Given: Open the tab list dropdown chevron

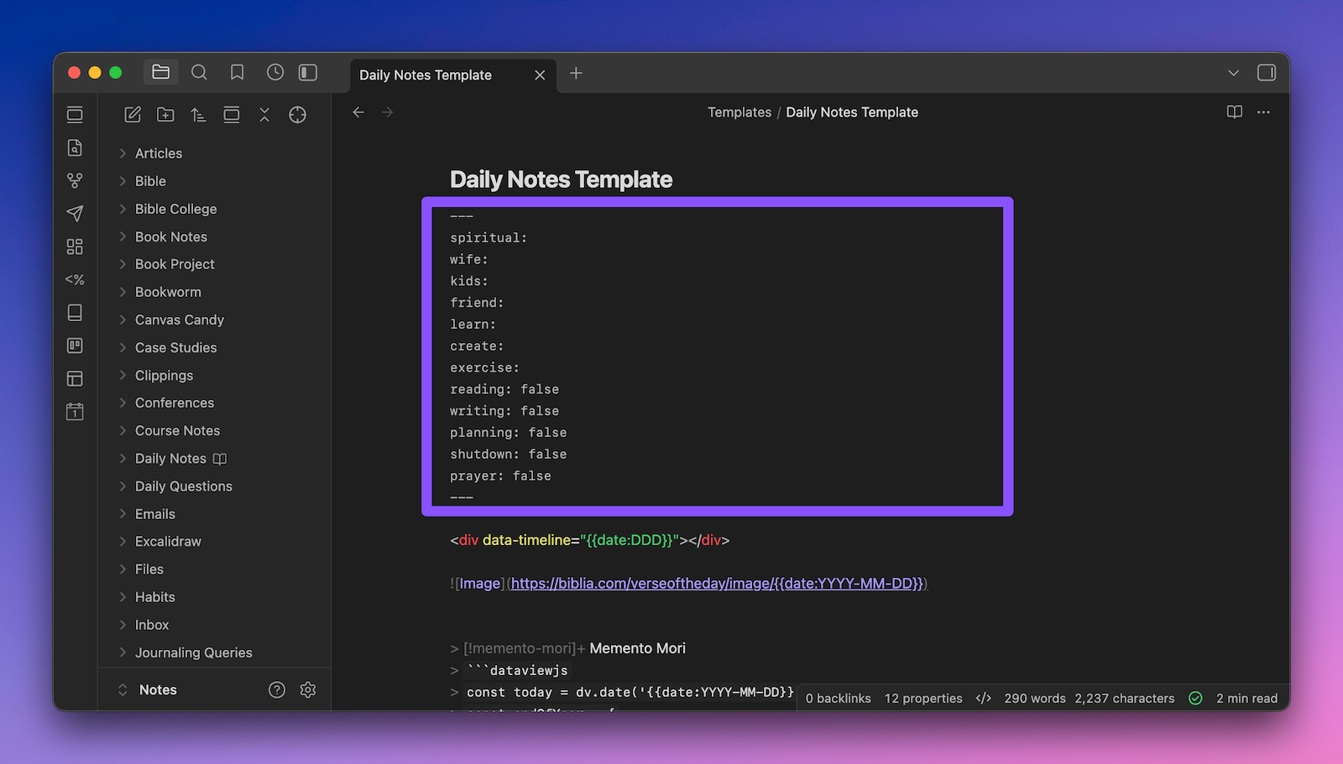Looking at the screenshot, I should click(x=1233, y=73).
